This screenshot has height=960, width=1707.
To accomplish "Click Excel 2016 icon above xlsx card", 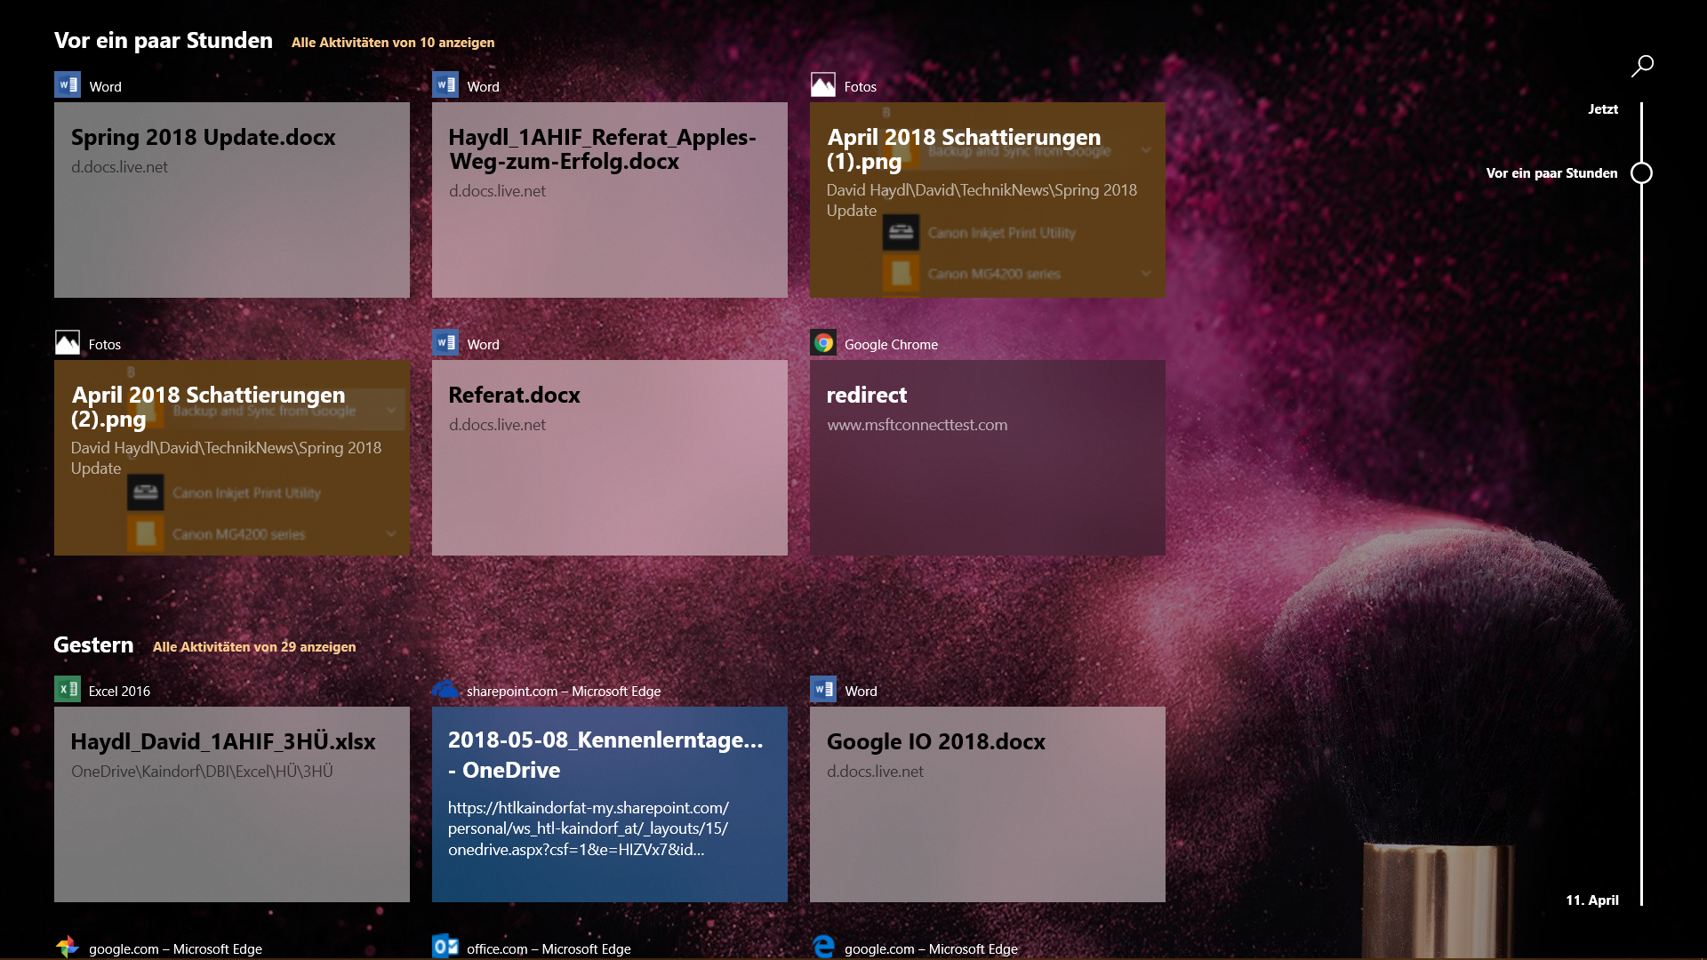I will click(68, 690).
